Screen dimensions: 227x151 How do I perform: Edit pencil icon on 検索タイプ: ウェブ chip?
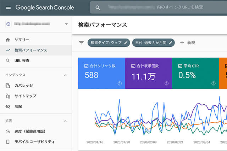(126, 43)
